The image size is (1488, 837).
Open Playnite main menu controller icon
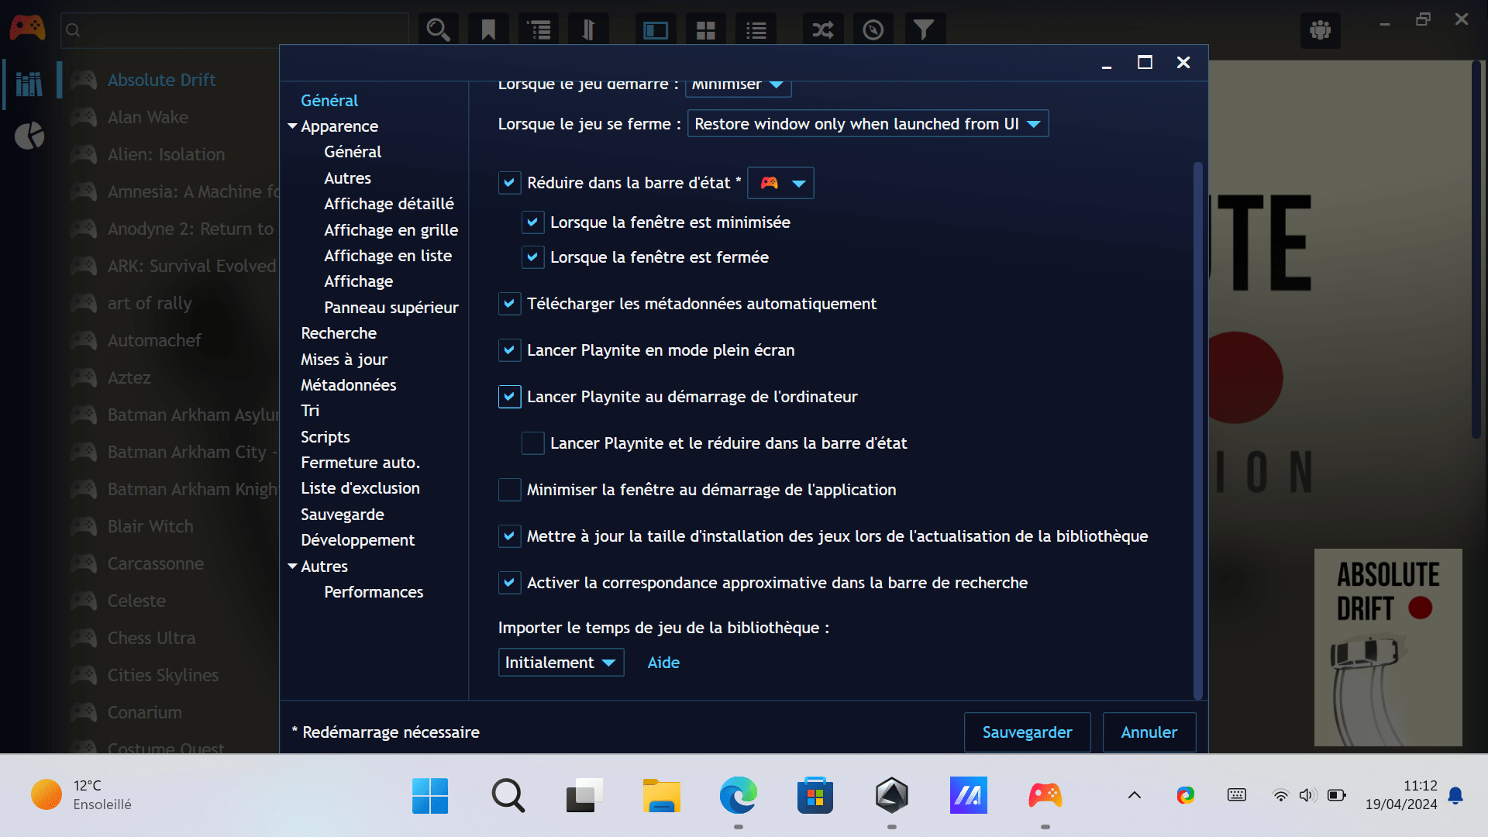(27, 28)
